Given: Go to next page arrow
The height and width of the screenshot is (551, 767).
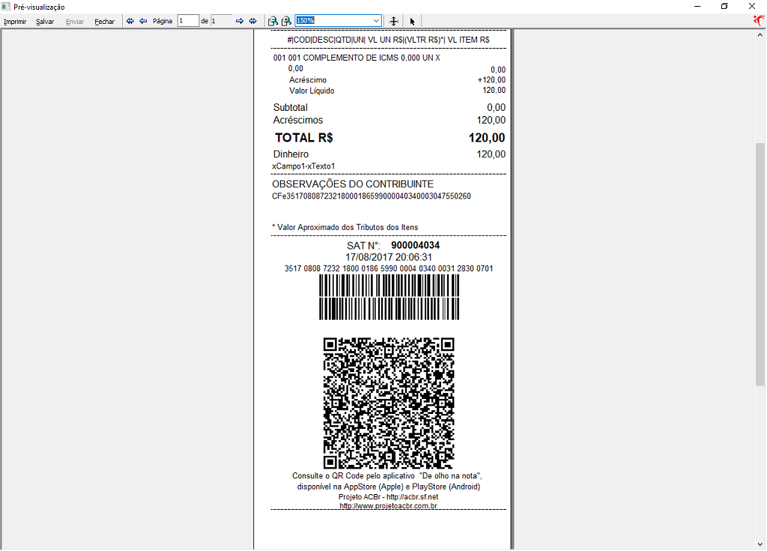Looking at the screenshot, I should click(x=240, y=21).
